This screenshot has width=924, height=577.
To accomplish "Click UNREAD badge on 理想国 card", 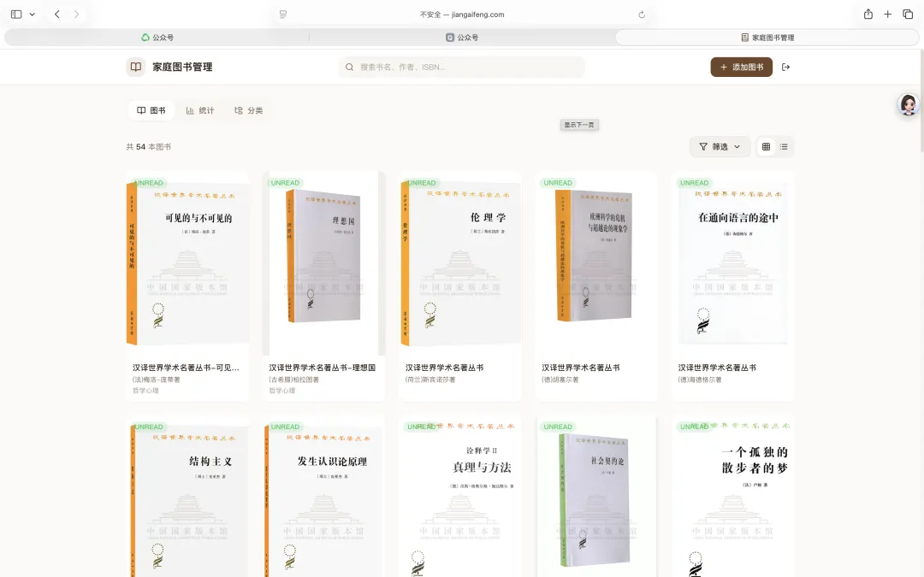I will point(285,183).
